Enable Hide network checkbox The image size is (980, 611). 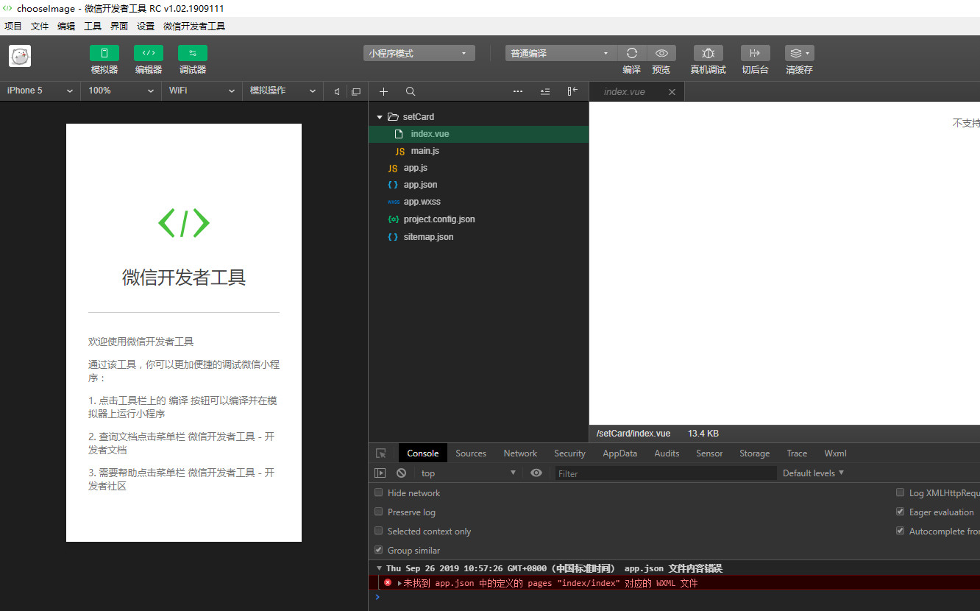pos(379,492)
